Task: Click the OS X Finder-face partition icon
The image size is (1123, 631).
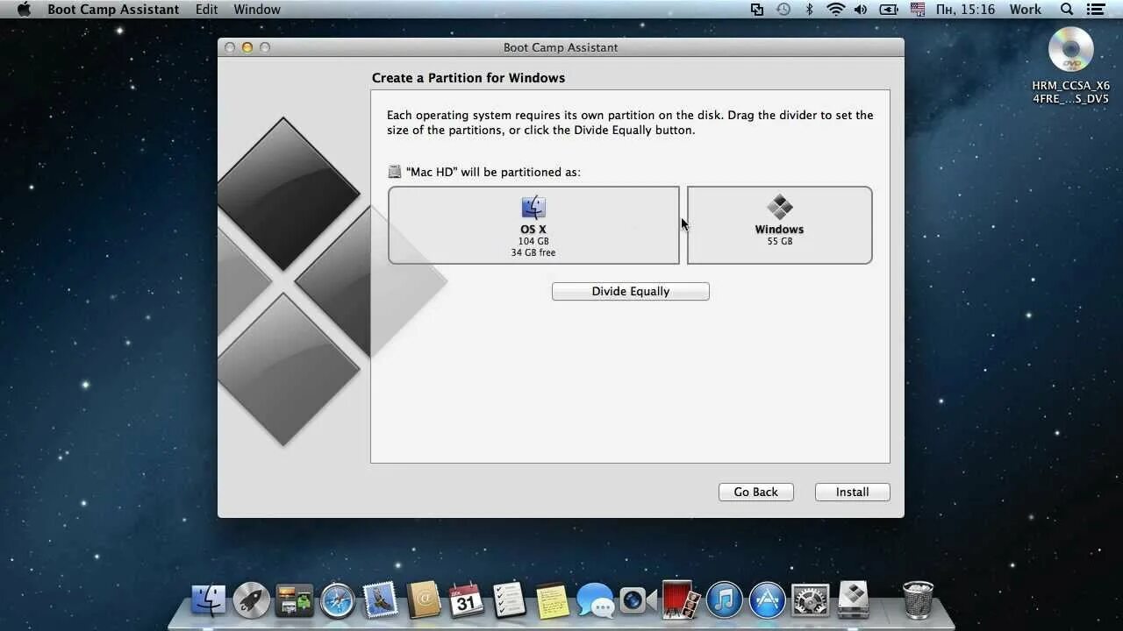Action: coord(533,208)
